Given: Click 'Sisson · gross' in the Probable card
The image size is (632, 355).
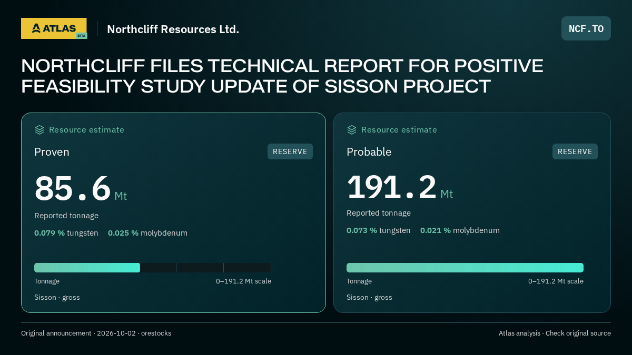Looking at the screenshot, I should coord(369,298).
